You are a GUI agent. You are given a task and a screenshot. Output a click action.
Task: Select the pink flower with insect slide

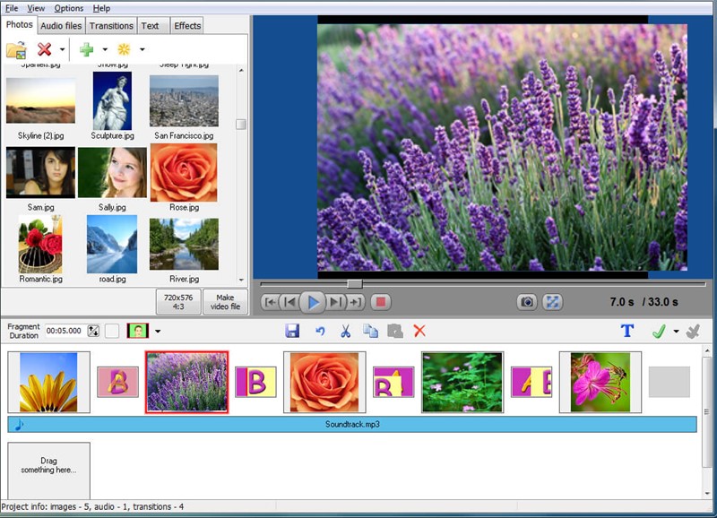pyautogui.click(x=600, y=382)
